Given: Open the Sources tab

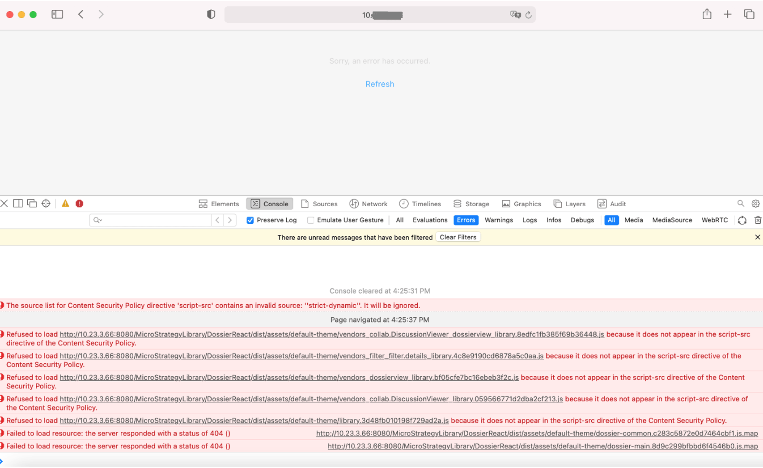Looking at the screenshot, I should pyautogui.click(x=319, y=204).
